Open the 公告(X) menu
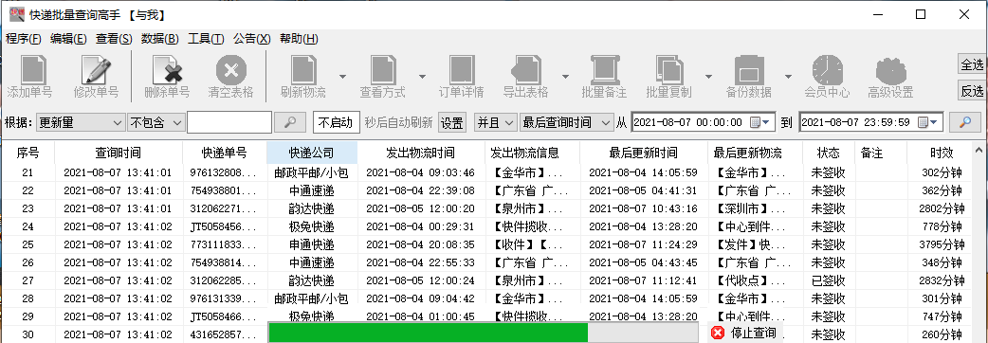The height and width of the screenshot is (343, 988). (x=251, y=39)
